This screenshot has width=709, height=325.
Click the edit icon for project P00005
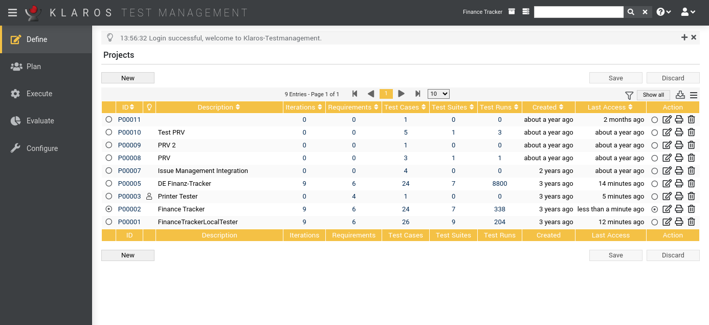coord(667,184)
